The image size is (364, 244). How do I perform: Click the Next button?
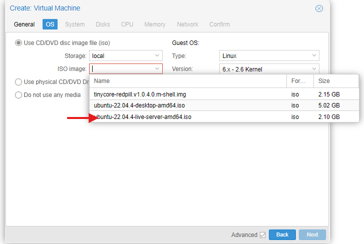pos(312,234)
